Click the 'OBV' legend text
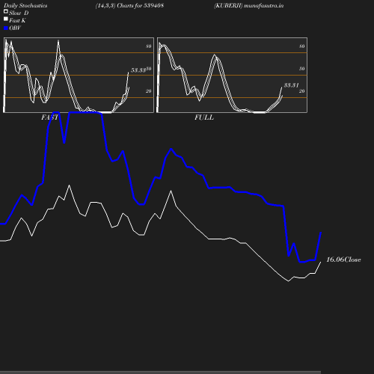 point(15,28)
